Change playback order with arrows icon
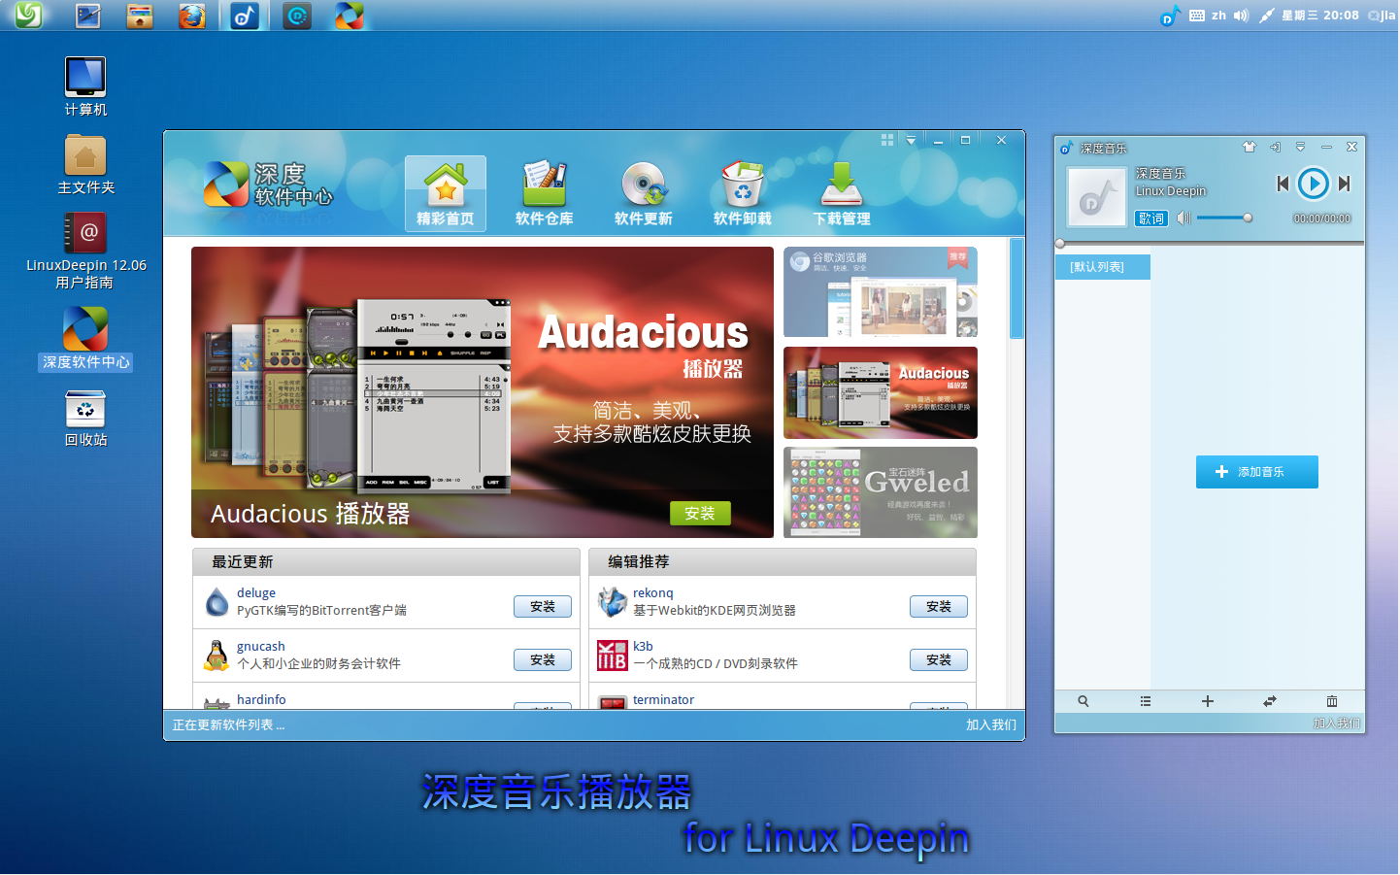This screenshot has width=1400, height=875. [x=1270, y=701]
